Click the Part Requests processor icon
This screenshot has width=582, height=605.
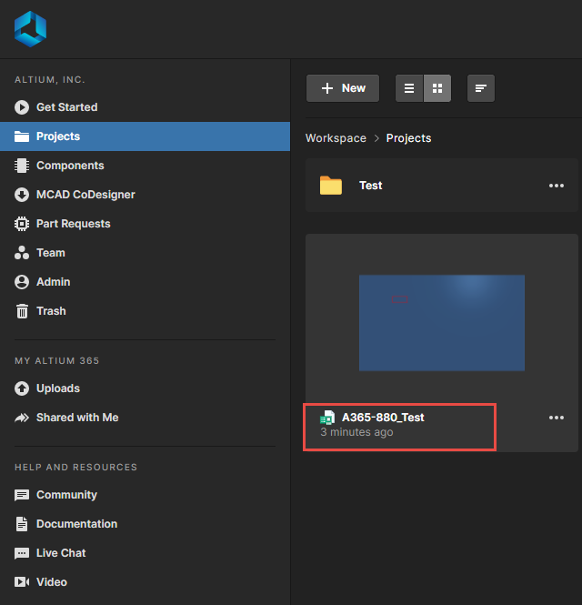pos(22,224)
